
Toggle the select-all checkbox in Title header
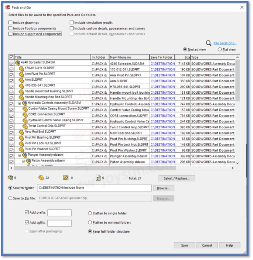11,58
